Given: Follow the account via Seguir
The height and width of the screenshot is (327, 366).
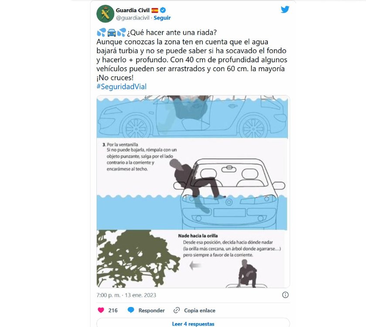Looking at the screenshot, I should [x=162, y=18].
